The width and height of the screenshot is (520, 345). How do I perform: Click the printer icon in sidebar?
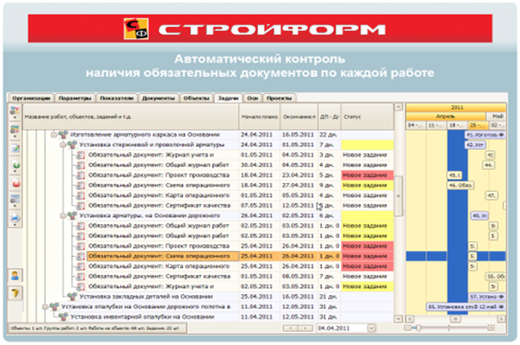(x=15, y=219)
